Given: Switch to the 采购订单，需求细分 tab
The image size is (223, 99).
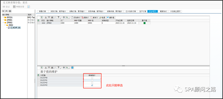Looking at the screenshot, I should click(77, 11).
